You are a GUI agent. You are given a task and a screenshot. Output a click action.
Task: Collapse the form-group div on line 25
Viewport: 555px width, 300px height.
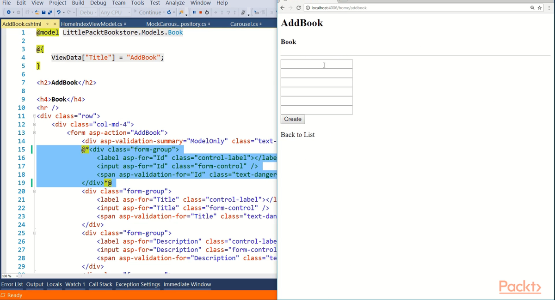tap(34, 233)
